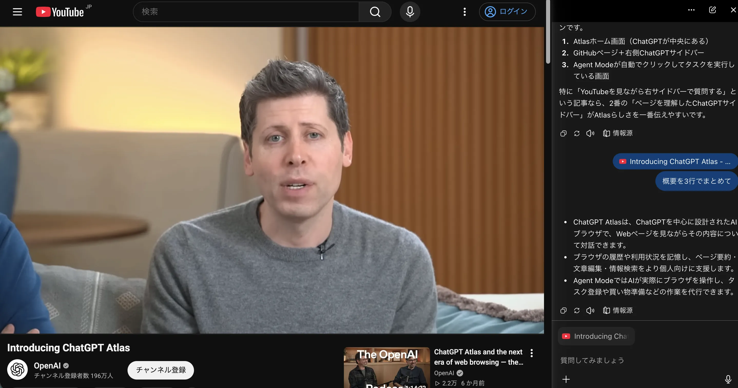Start voice search with microphone icon
This screenshot has width=738, height=388.
point(410,12)
